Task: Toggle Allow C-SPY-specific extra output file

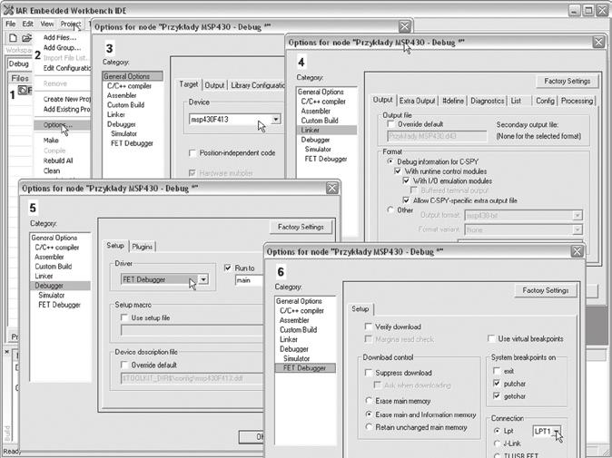Action: coord(406,200)
